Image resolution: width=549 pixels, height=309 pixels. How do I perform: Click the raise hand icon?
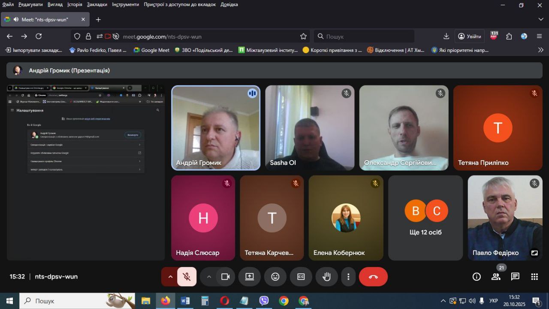pyautogui.click(x=327, y=277)
